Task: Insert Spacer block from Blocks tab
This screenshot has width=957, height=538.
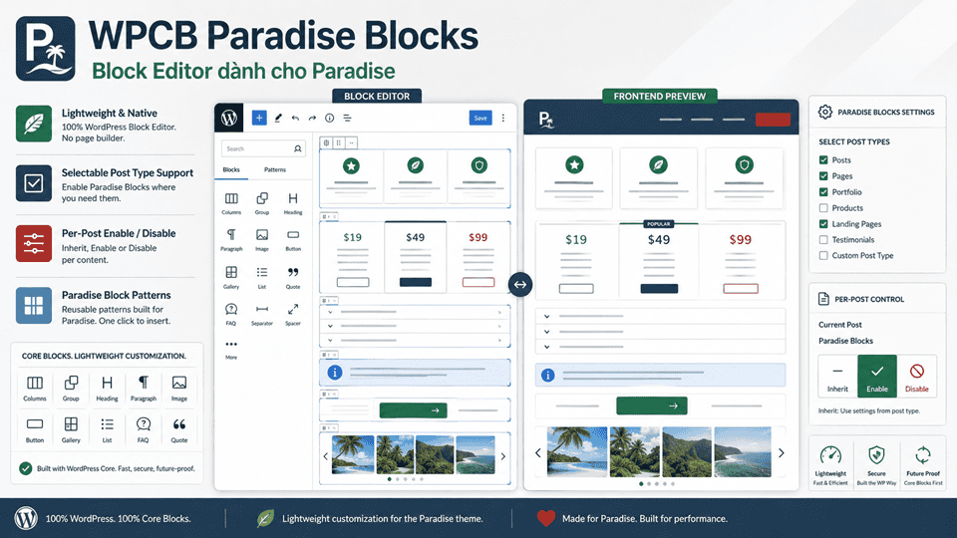Action: (x=293, y=314)
